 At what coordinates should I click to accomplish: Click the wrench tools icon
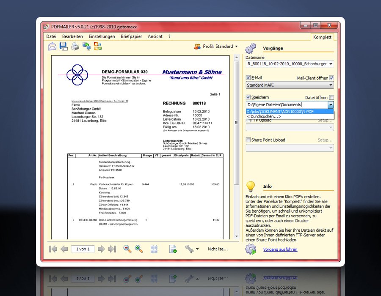[x=189, y=249]
